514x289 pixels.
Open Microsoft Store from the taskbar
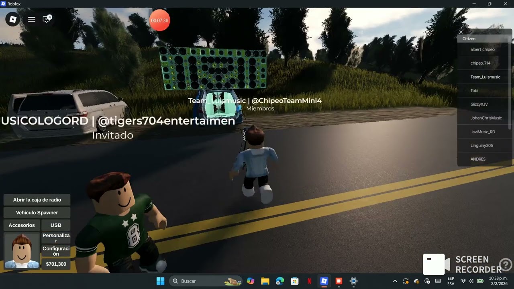point(295,281)
